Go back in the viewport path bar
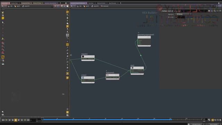 point(2,6)
